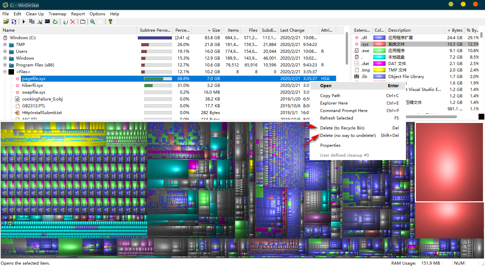Choose Delete (to Recycle Bin)
This screenshot has width=485, height=266.
coord(358,128)
